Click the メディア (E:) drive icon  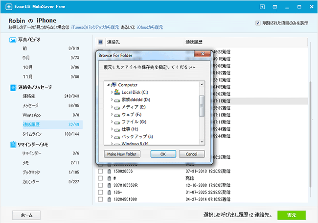(x=117, y=108)
